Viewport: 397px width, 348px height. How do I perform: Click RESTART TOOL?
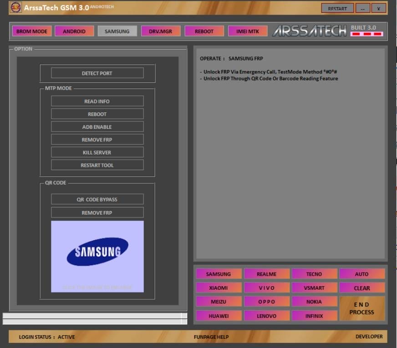tap(97, 165)
